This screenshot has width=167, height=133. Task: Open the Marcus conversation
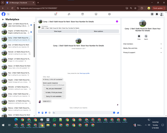coord(17,109)
